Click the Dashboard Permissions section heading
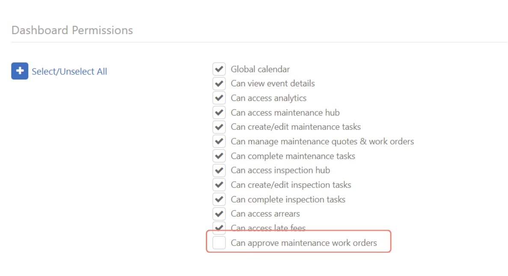 [x=72, y=30]
